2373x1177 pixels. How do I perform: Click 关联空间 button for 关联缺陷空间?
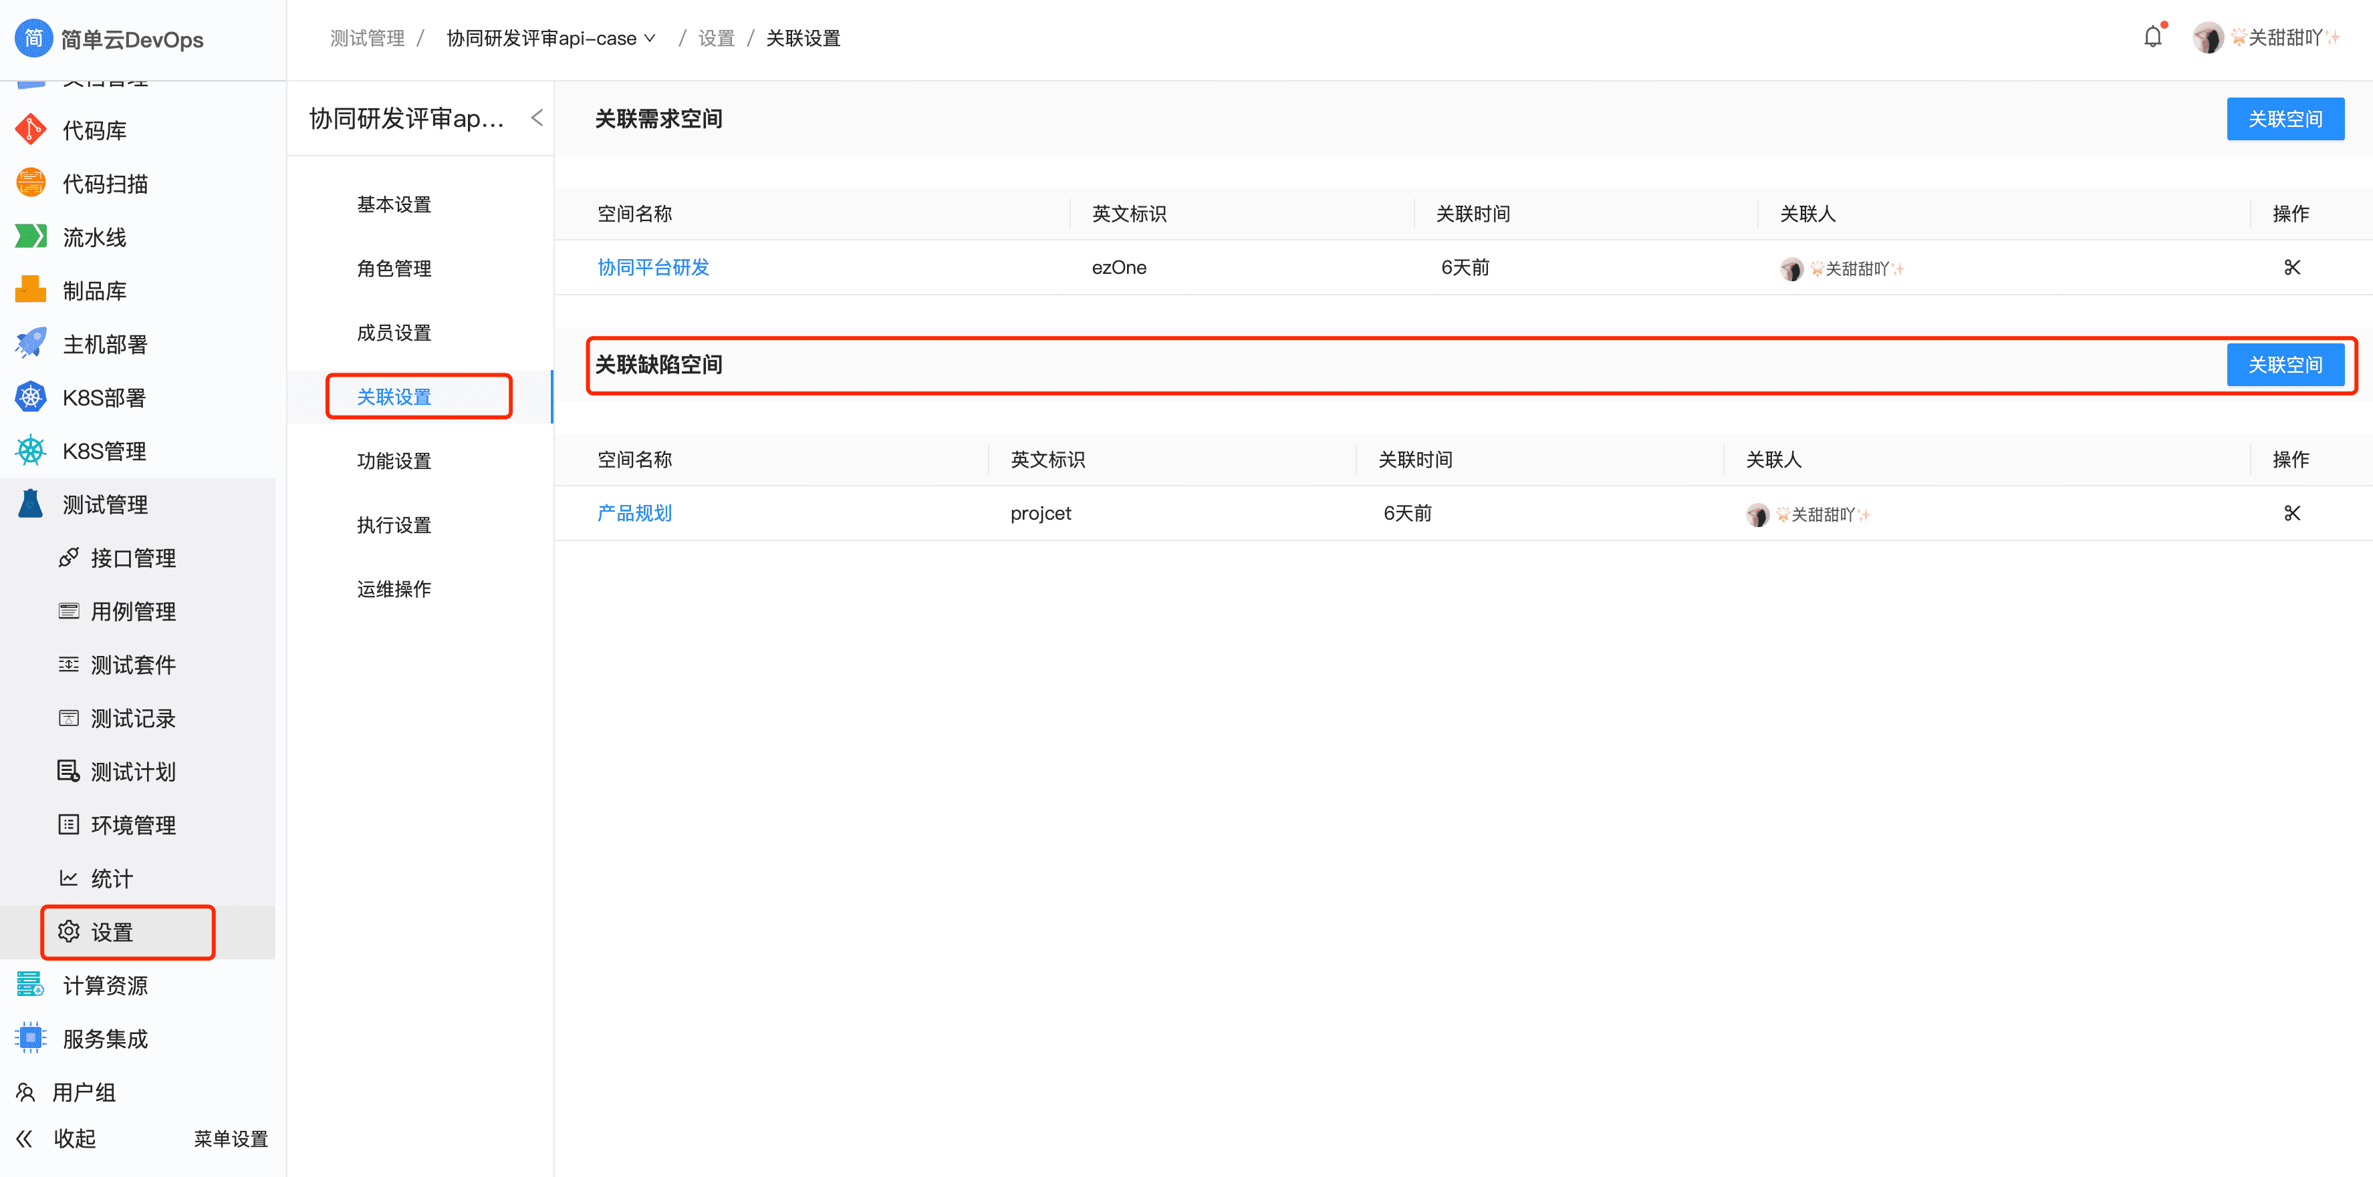(x=2285, y=365)
